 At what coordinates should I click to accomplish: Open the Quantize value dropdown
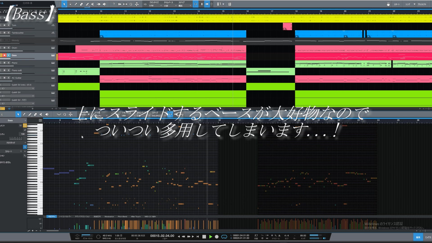155,6
